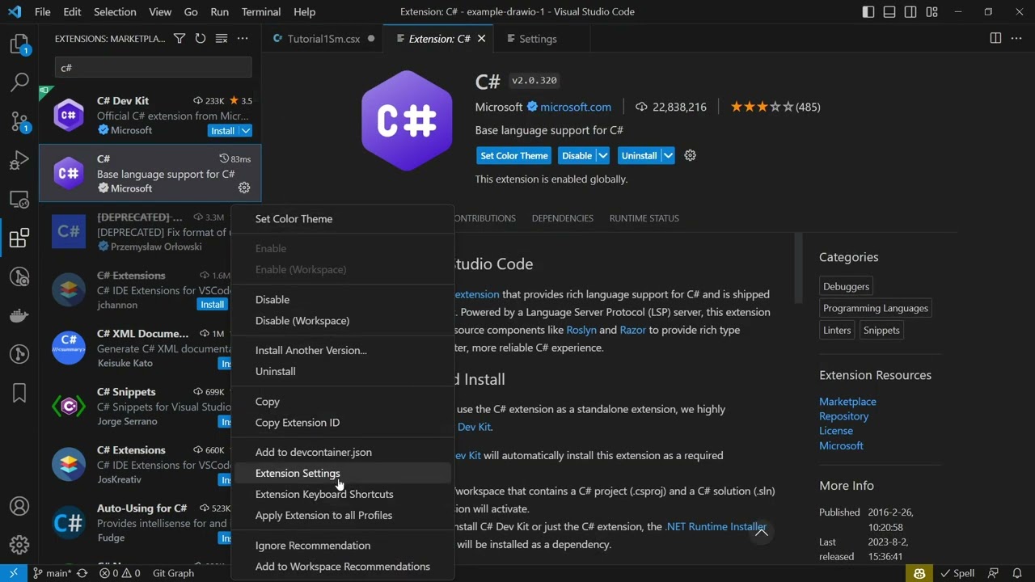The image size is (1035, 582).
Task: Open the .NET Runtime Installer link
Action: (715, 527)
